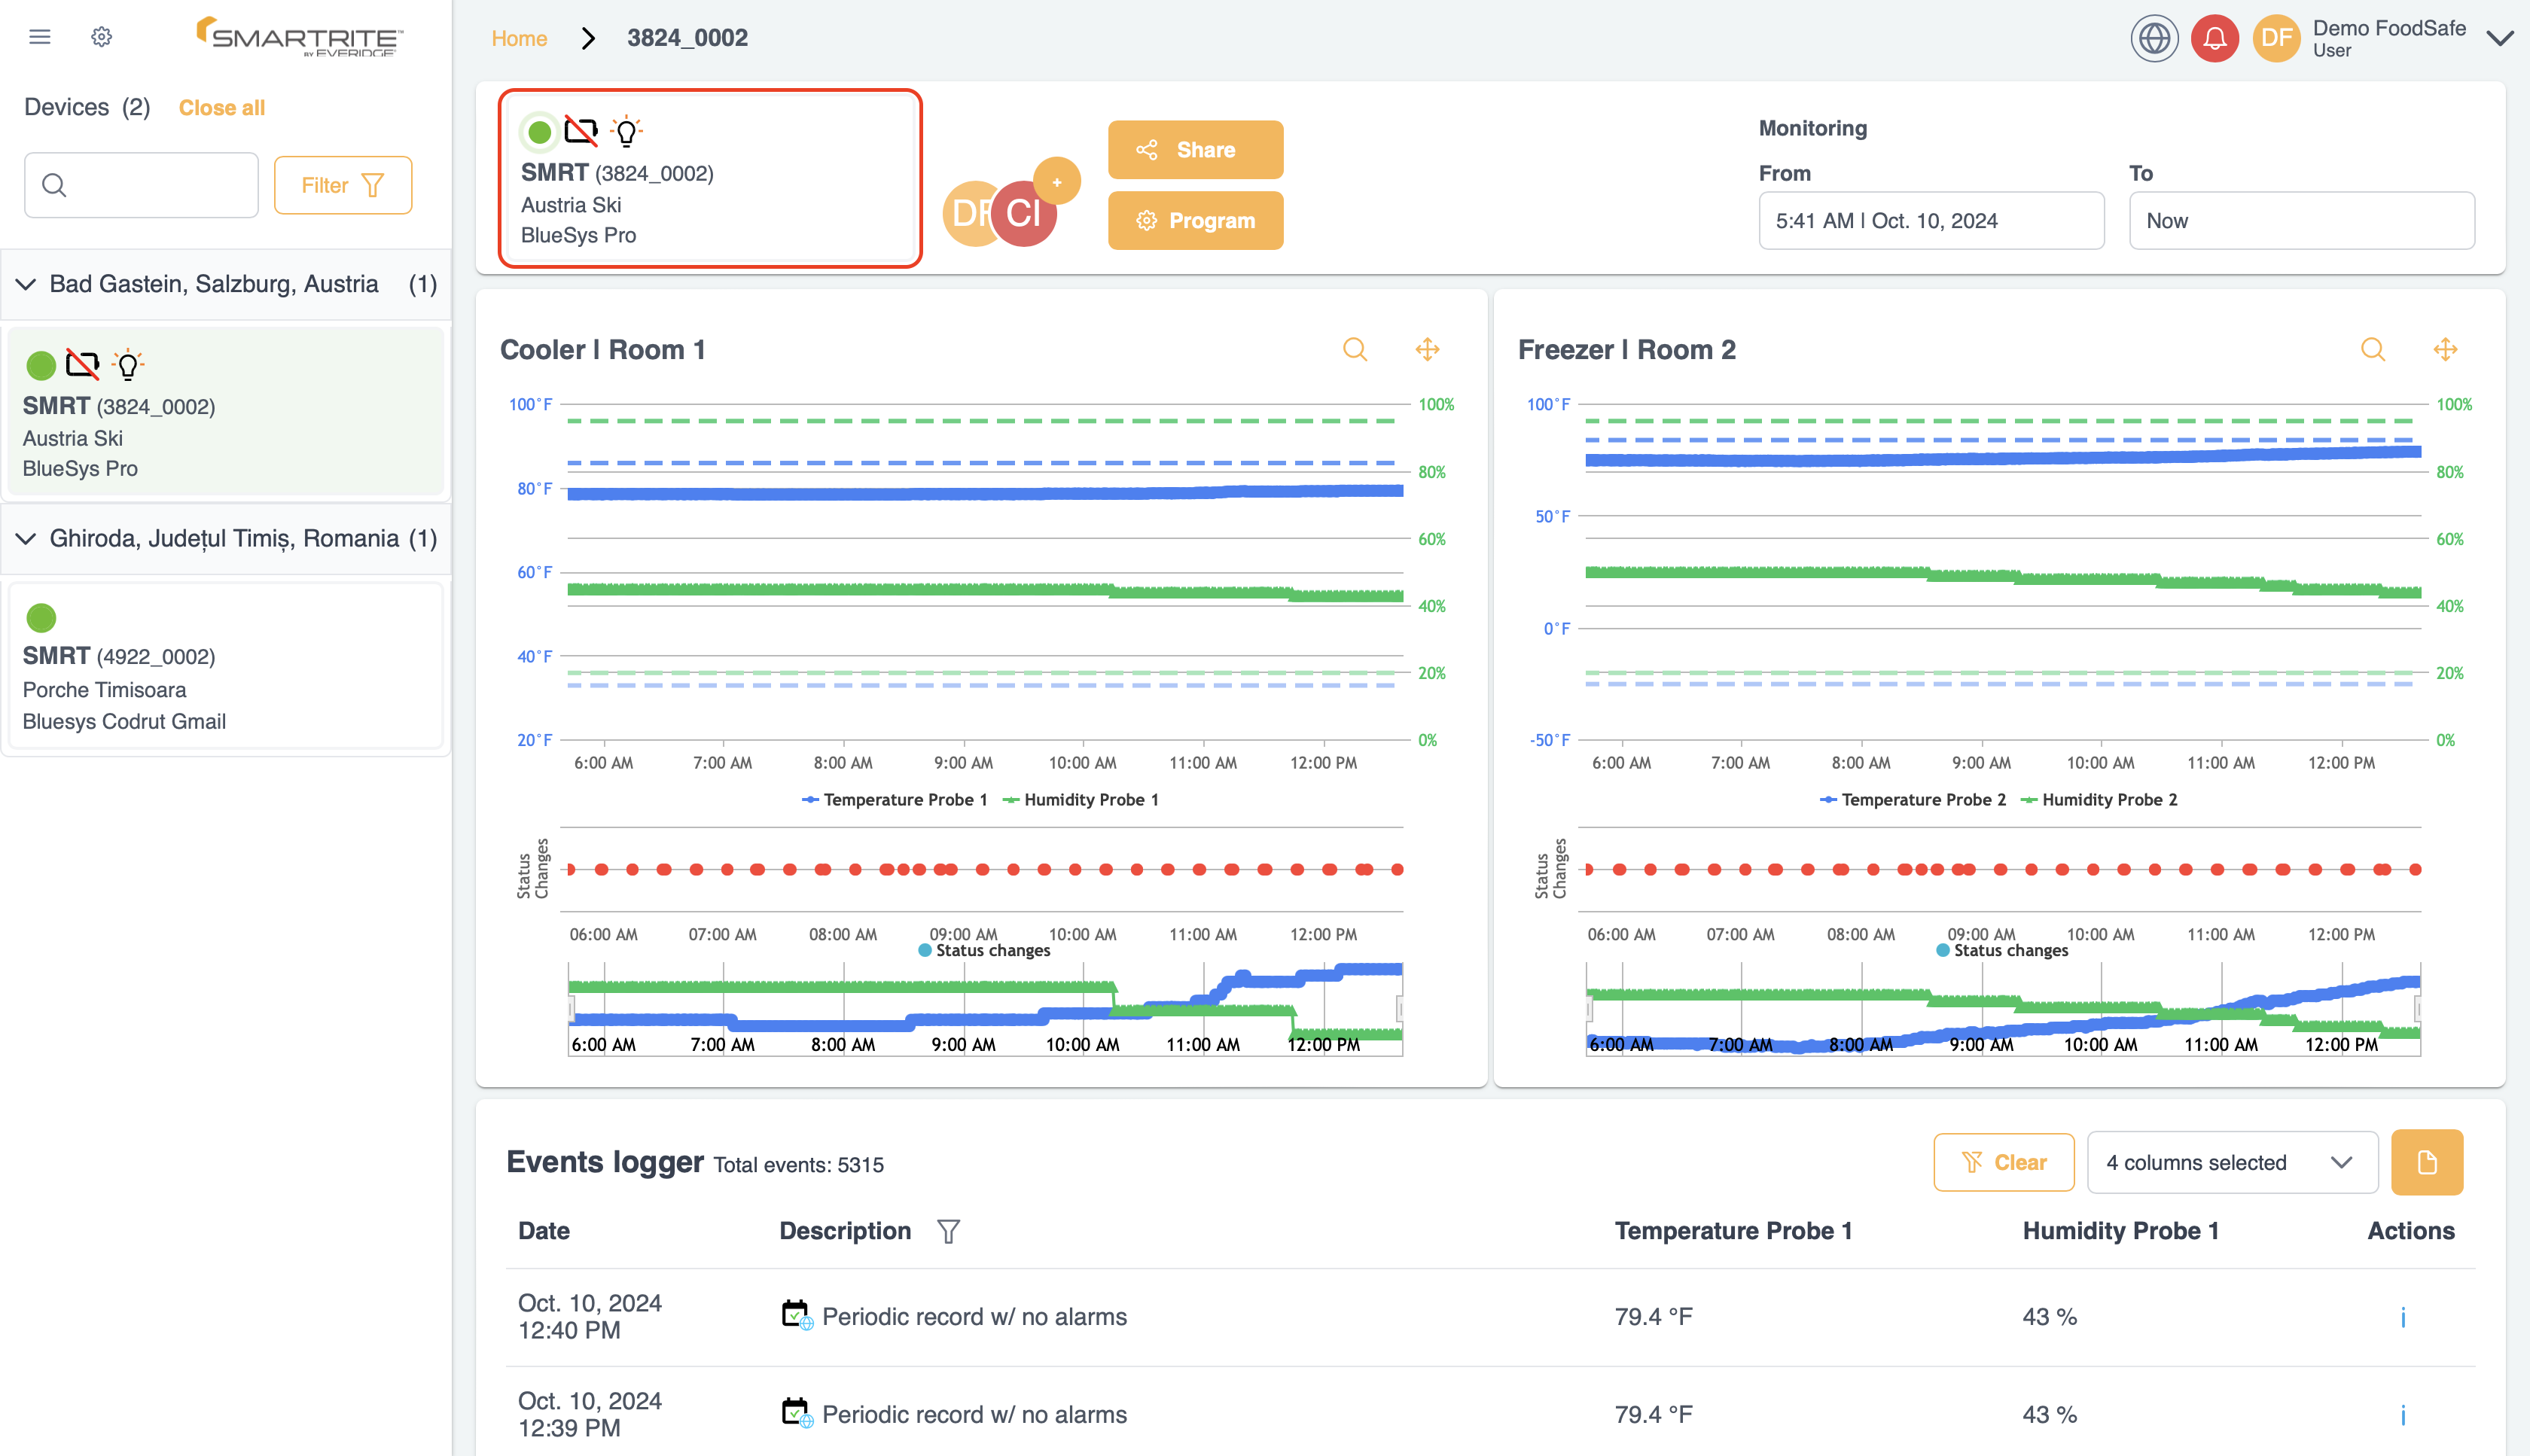2530x1456 pixels.
Task: Open the settings gear icon
Action: pyautogui.click(x=101, y=36)
